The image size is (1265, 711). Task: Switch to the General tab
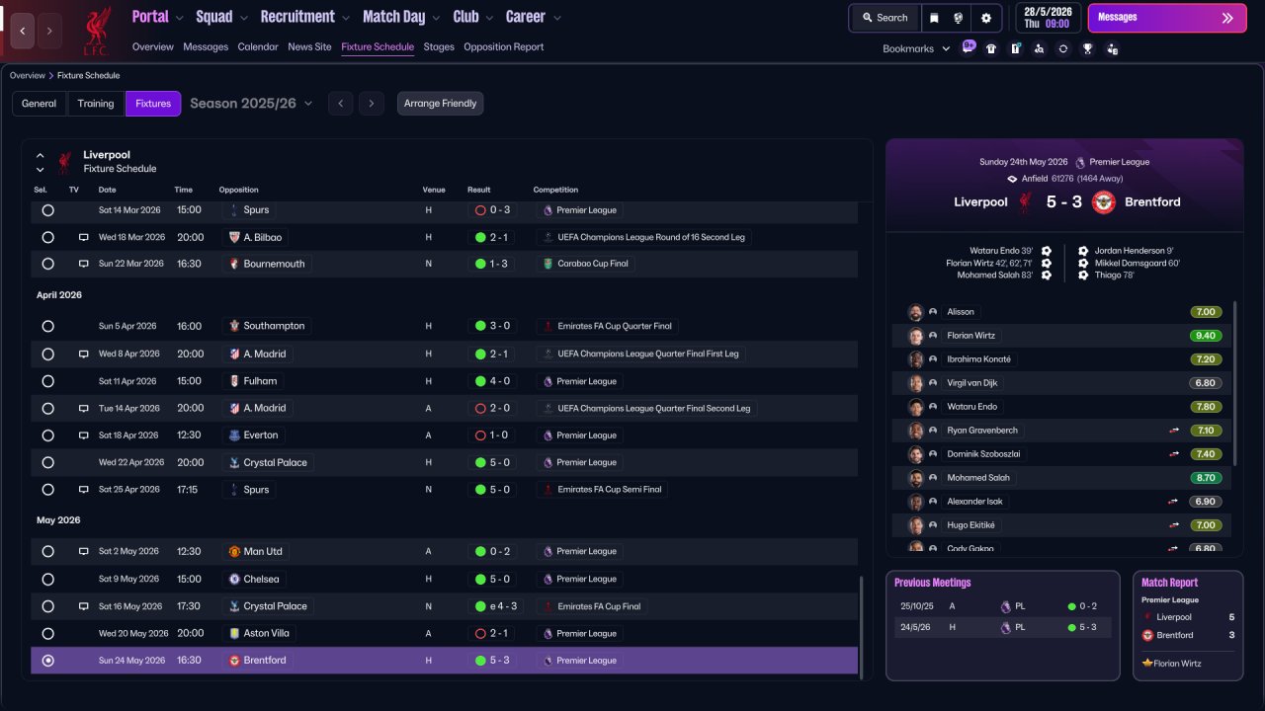coord(40,104)
